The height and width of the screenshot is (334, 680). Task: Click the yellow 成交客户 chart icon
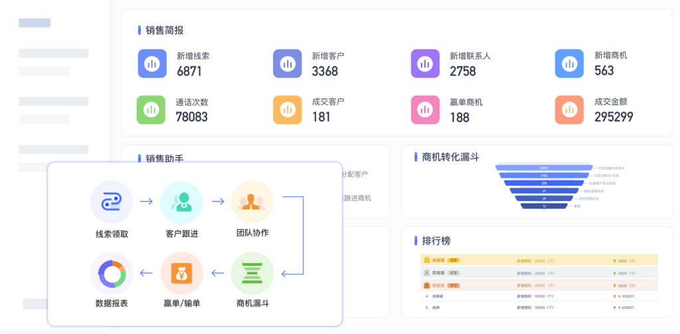[x=287, y=110]
